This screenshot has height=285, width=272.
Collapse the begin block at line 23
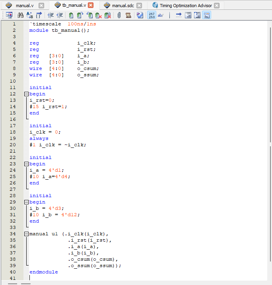(27, 164)
